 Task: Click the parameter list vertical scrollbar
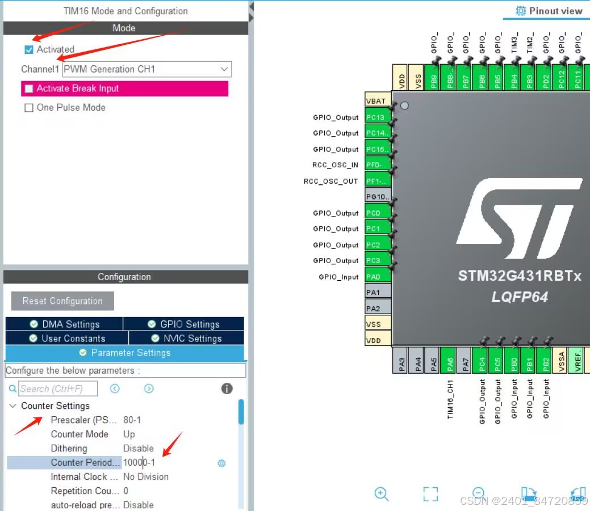tap(241, 412)
